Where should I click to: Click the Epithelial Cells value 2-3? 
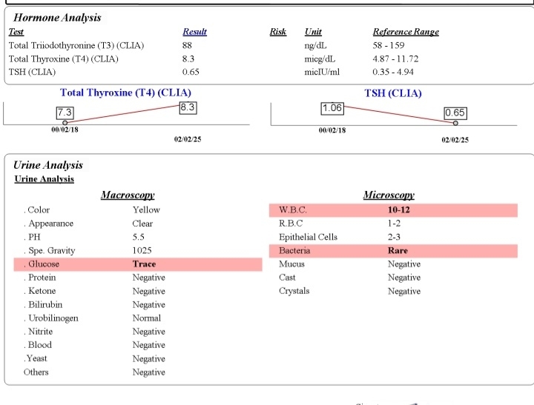[x=394, y=237]
